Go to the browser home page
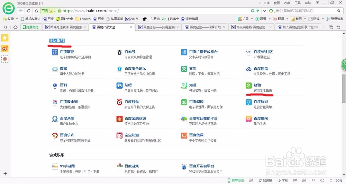Screen dimensions: 346x184 tap(36, 11)
